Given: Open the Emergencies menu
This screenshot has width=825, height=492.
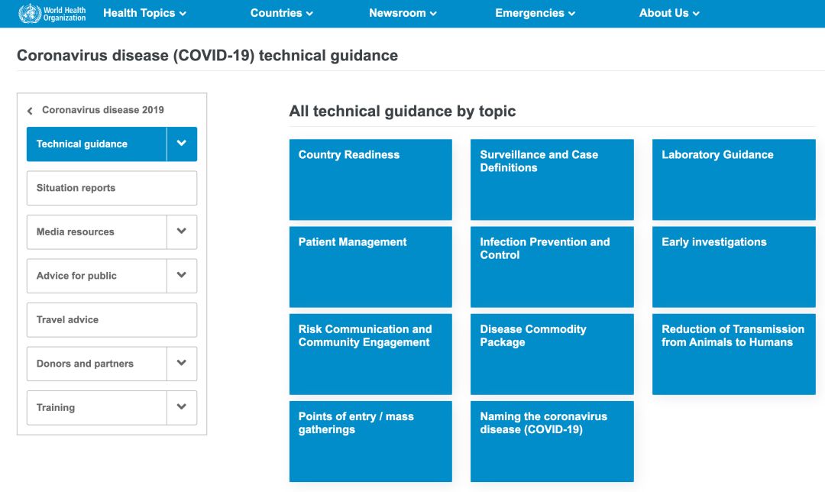Looking at the screenshot, I should (535, 13).
